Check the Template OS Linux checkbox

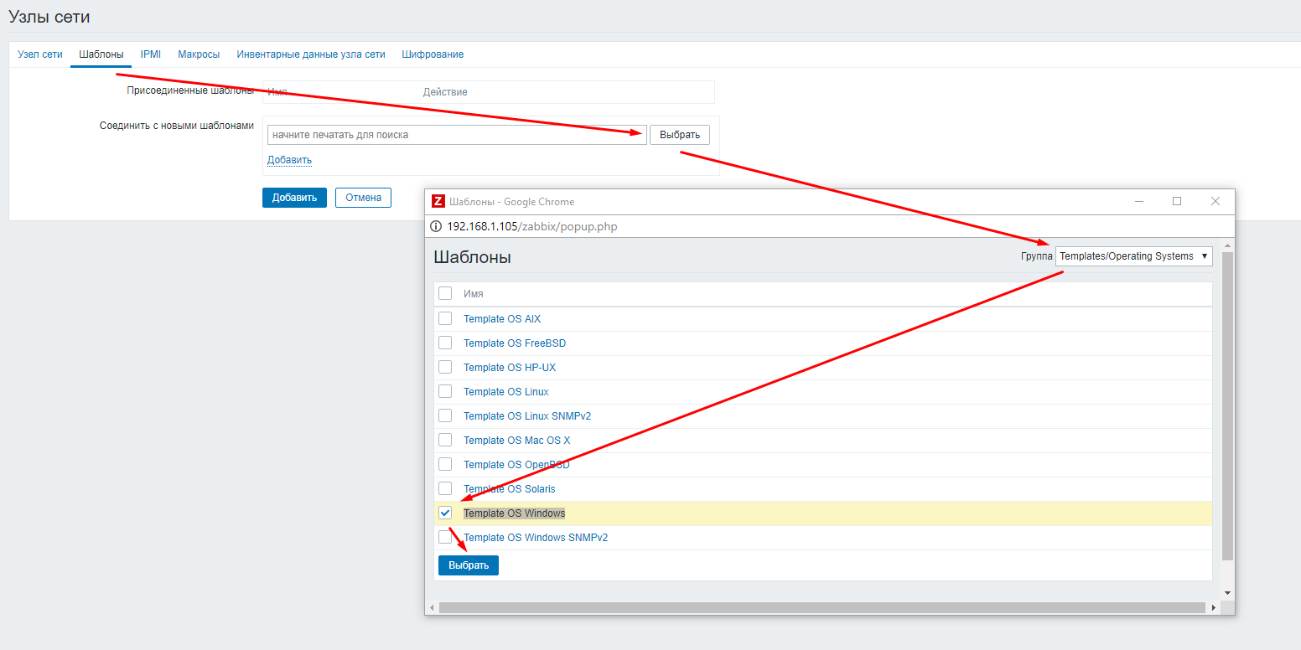tap(445, 391)
